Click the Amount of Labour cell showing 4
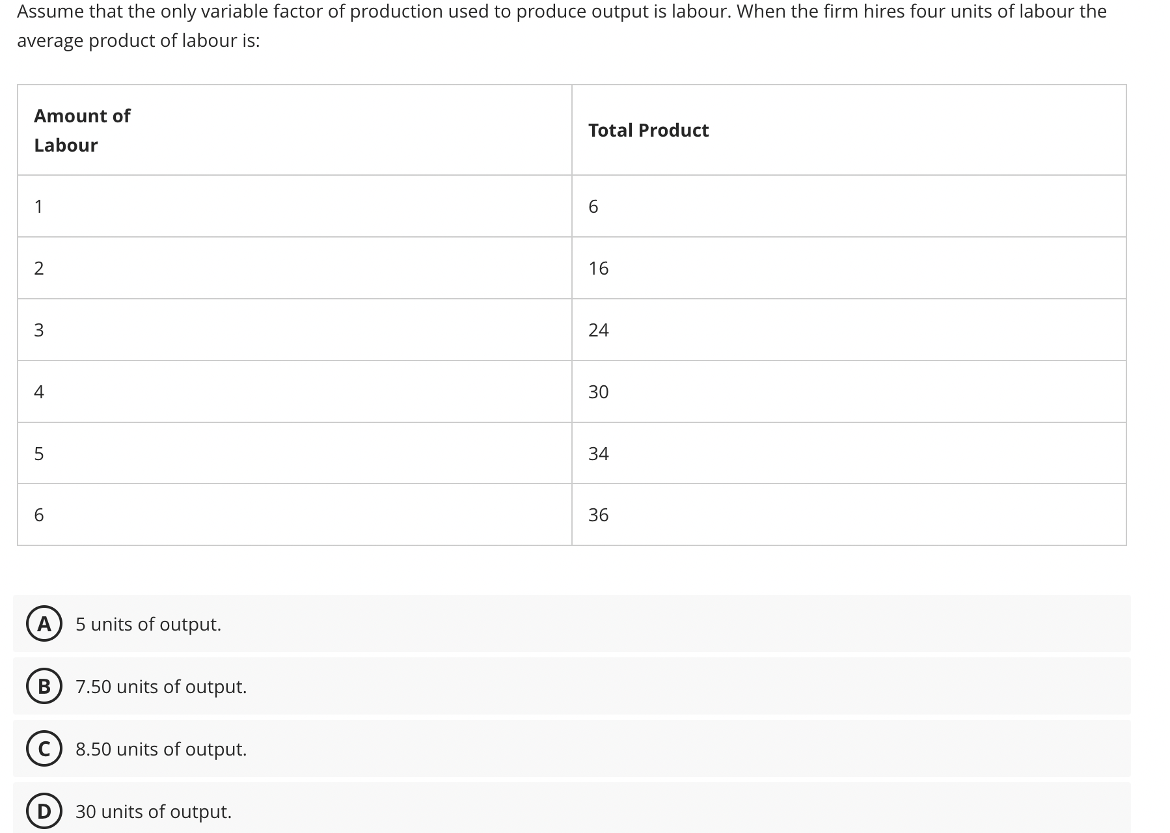 point(39,392)
